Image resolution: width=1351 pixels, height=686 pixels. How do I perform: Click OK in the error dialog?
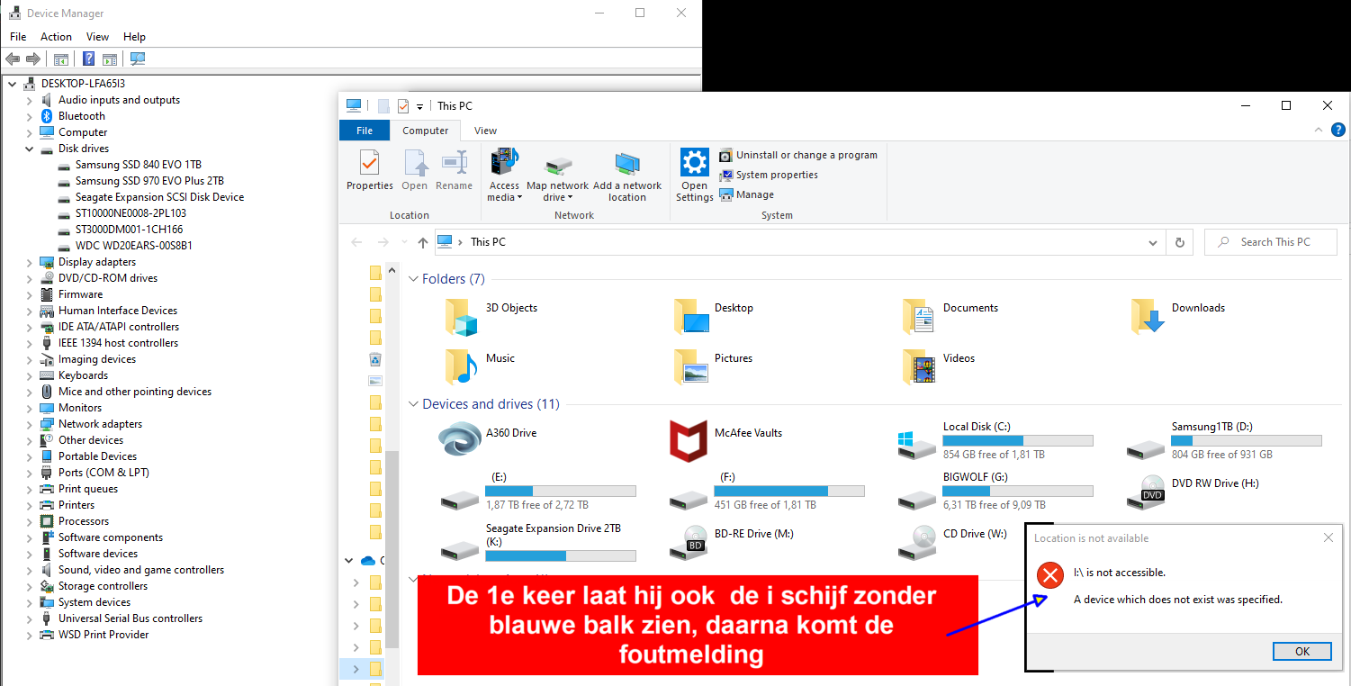pos(1302,651)
